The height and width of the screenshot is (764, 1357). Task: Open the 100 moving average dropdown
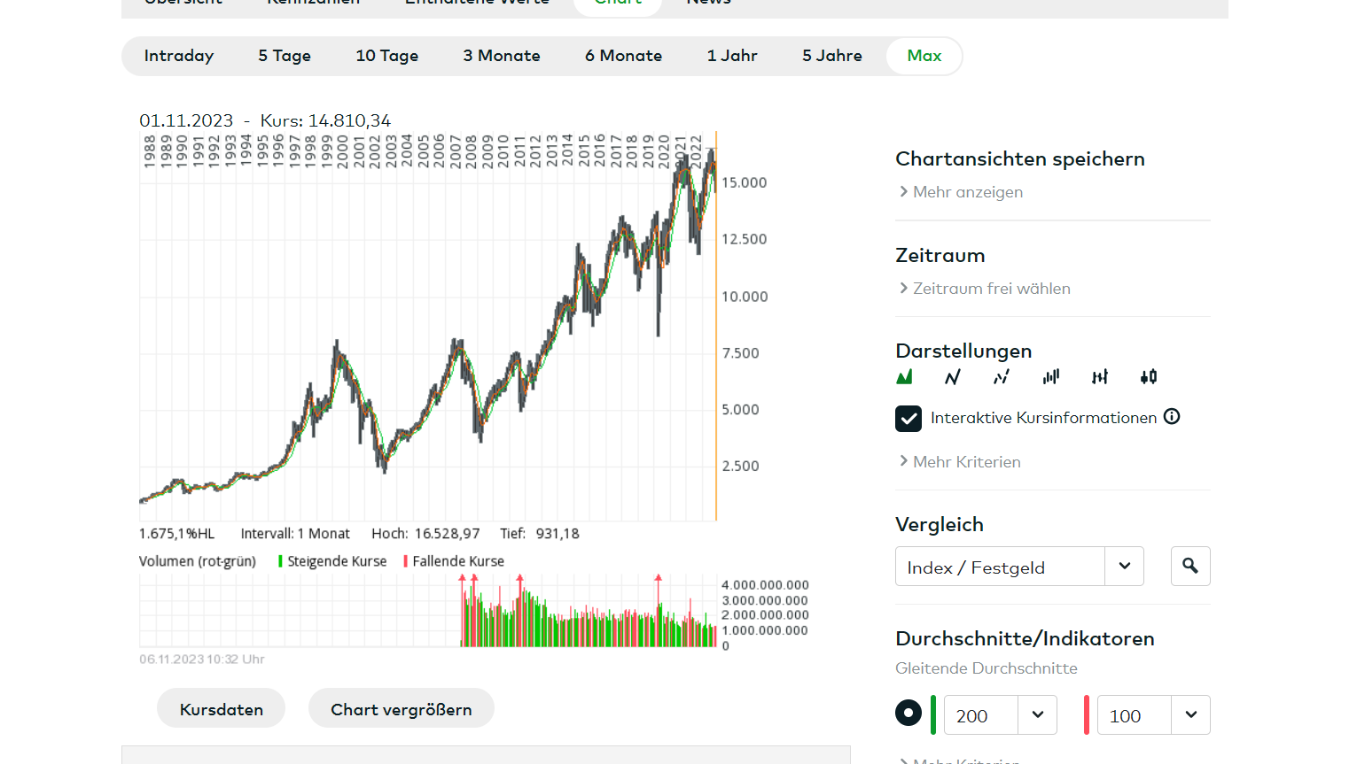(1153, 715)
